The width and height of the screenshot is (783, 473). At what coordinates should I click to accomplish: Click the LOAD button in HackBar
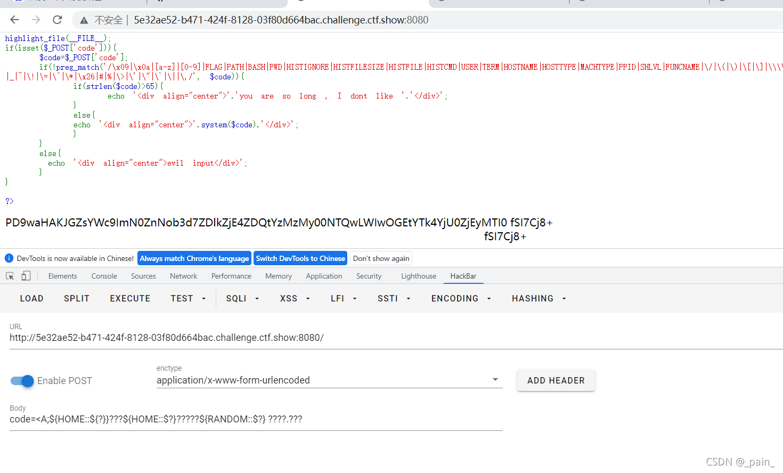[32, 298]
